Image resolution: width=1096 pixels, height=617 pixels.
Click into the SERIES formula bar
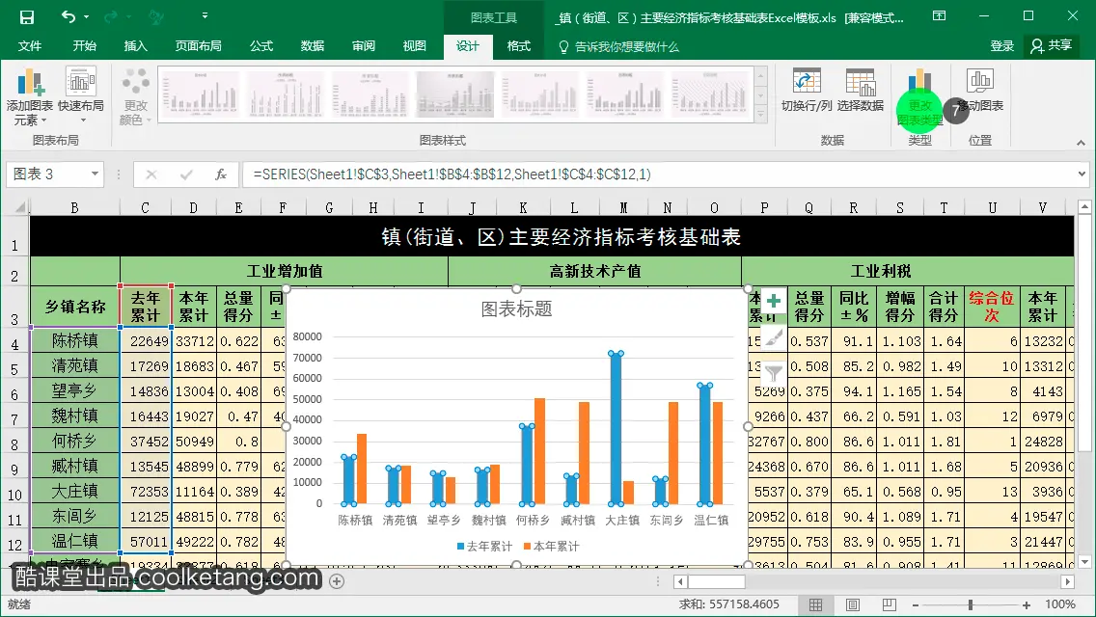(658, 174)
